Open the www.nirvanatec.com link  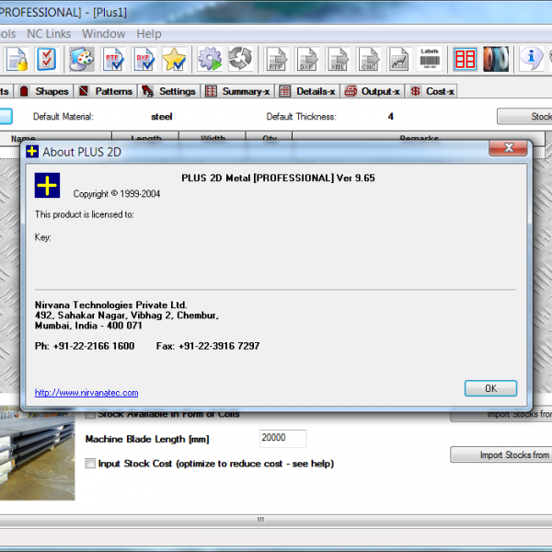tap(86, 393)
